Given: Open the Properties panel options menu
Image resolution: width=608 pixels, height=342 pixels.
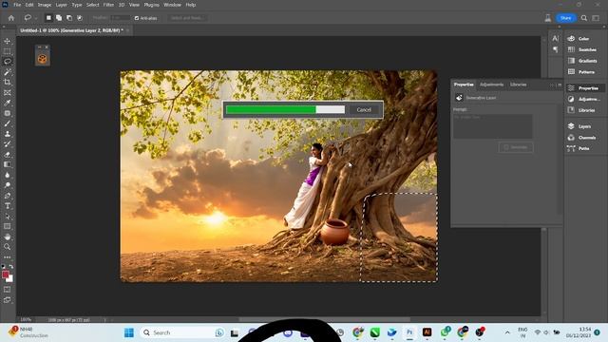Looking at the screenshot, I should coord(560,85).
